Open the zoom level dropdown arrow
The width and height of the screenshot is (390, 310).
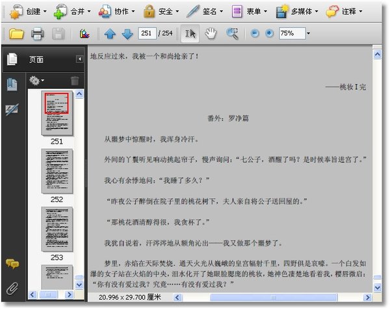click(x=308, y=33)
